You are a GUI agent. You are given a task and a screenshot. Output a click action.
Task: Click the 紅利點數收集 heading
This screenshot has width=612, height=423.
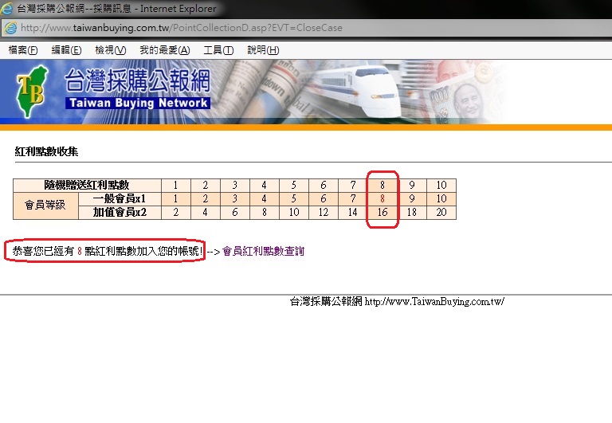coord(46,151)
